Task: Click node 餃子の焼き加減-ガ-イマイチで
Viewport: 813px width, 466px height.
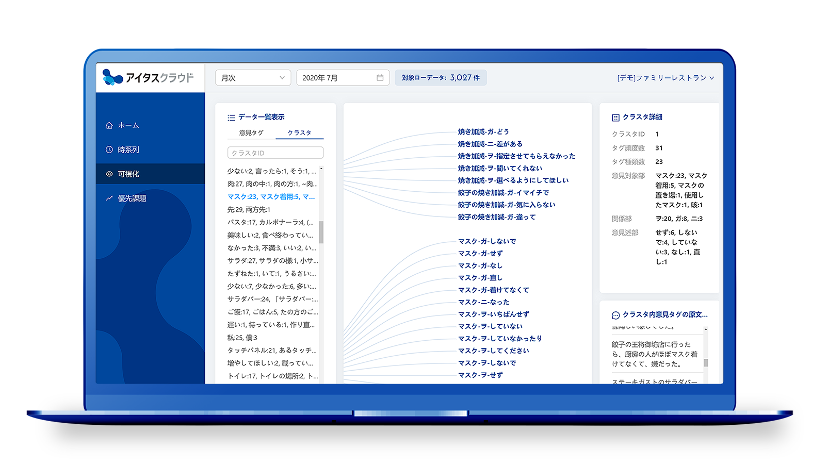Action: pyautogui.click(x=503, y=193)
